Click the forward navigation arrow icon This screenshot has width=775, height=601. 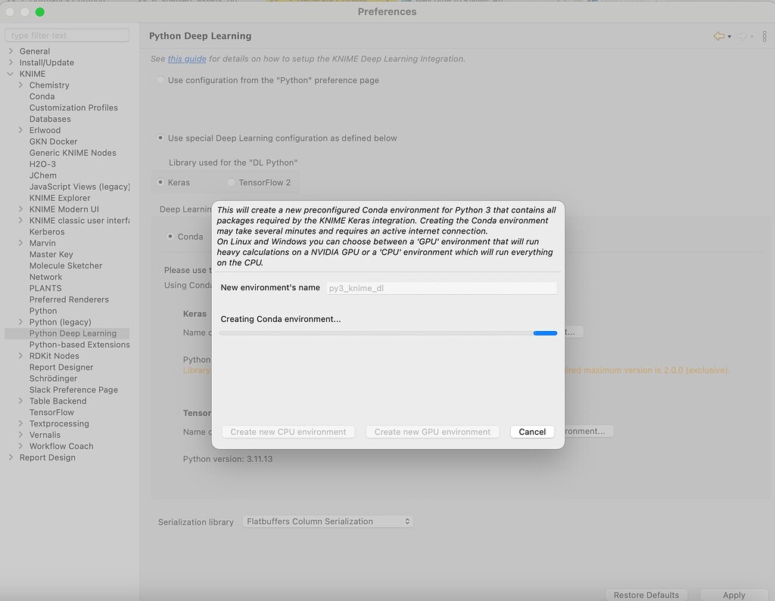(x=742, y=36)
